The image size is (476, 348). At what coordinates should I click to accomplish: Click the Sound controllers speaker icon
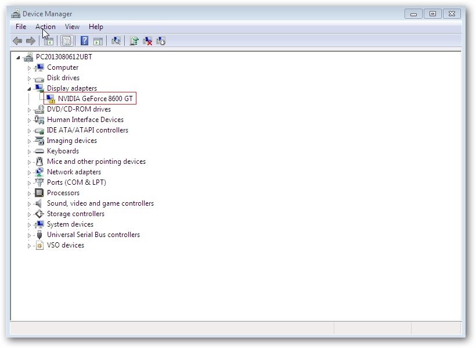point(38,203)
